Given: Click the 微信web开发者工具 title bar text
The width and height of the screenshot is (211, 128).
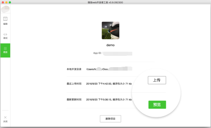Looking at the screenshot, I should [105, 2].
